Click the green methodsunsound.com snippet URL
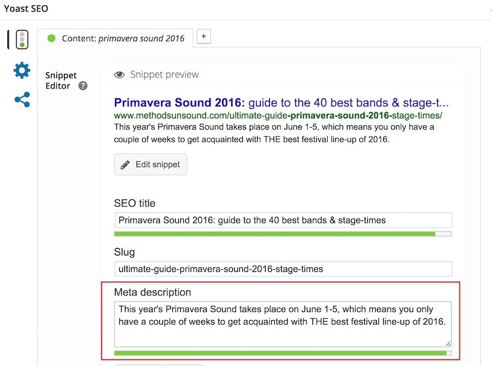This screenshot has height=366, width=492. point(278,115)
